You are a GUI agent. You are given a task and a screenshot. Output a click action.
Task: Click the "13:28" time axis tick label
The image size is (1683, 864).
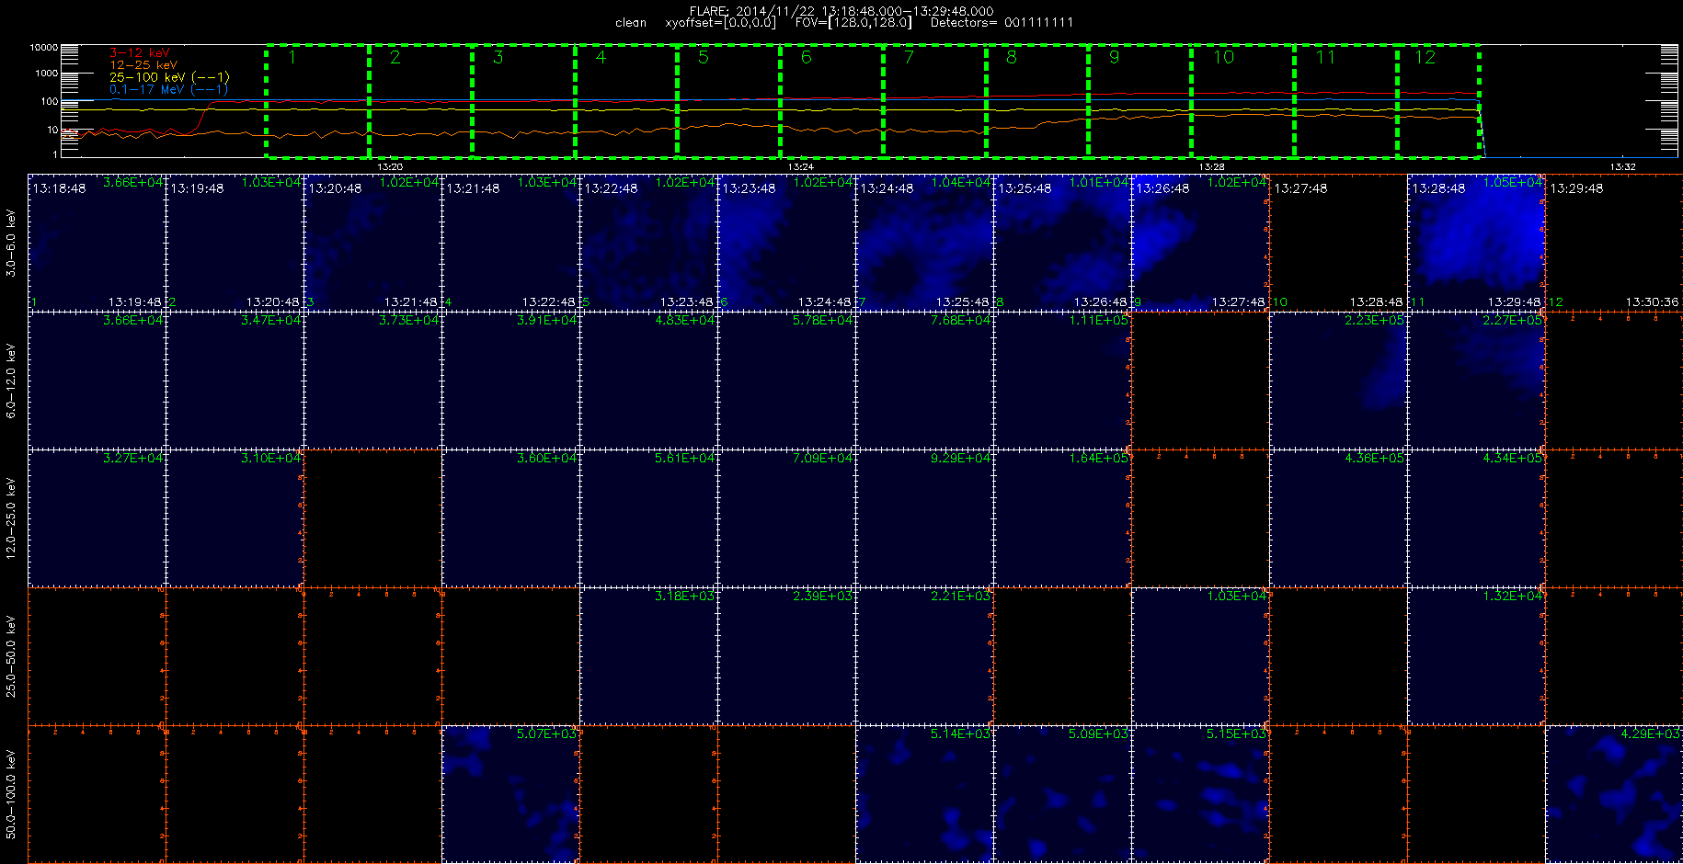(x=1212, y=166)
